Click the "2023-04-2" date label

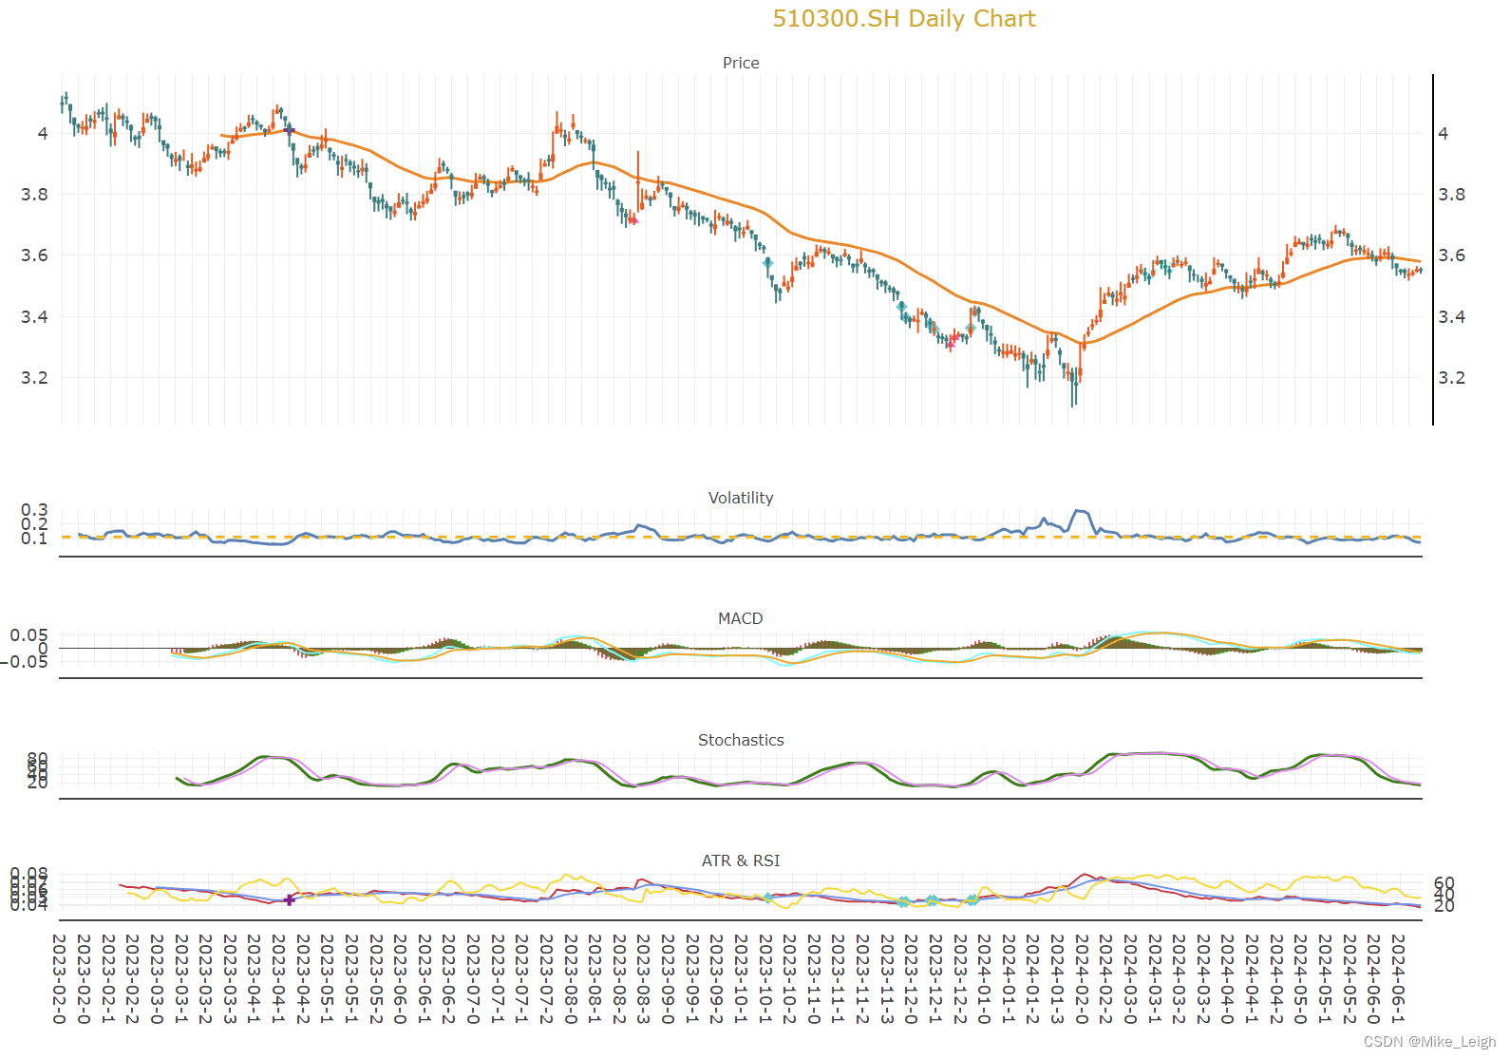point(302,979)
